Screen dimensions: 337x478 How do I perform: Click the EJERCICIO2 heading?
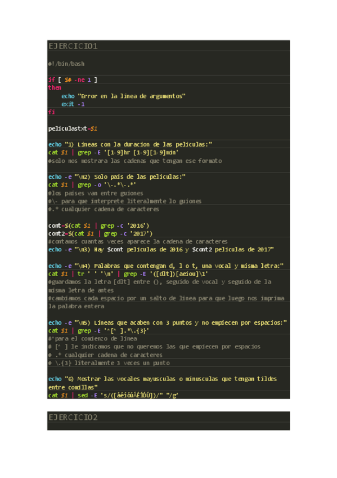tap(73, 417)
